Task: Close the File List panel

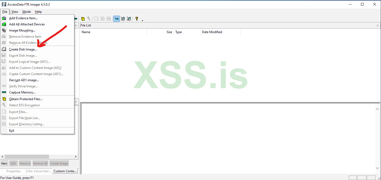Action: point(377,25)
